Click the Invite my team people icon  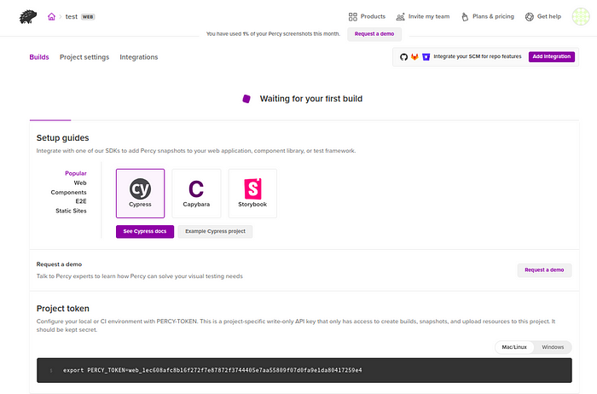[400, 17]
